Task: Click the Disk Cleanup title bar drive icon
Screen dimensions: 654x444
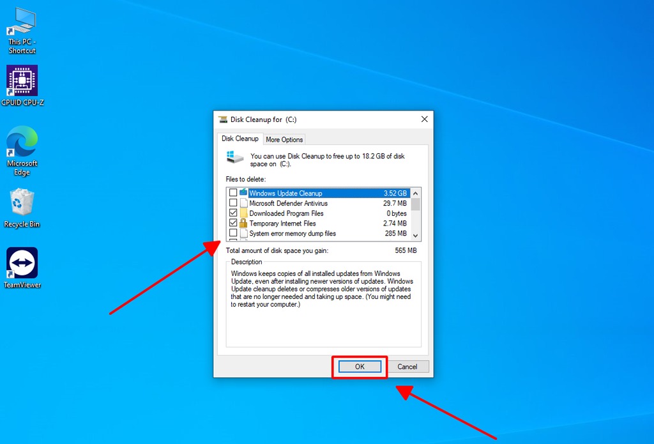Action: [223, 119]
